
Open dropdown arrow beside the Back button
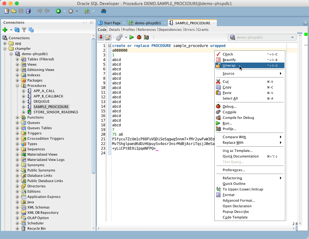pos(64,11)
